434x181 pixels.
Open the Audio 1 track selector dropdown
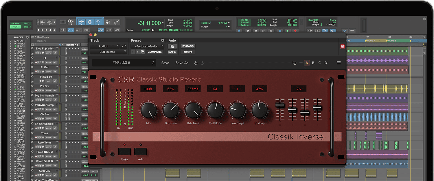pyautogui.click(x=105, y=46)
